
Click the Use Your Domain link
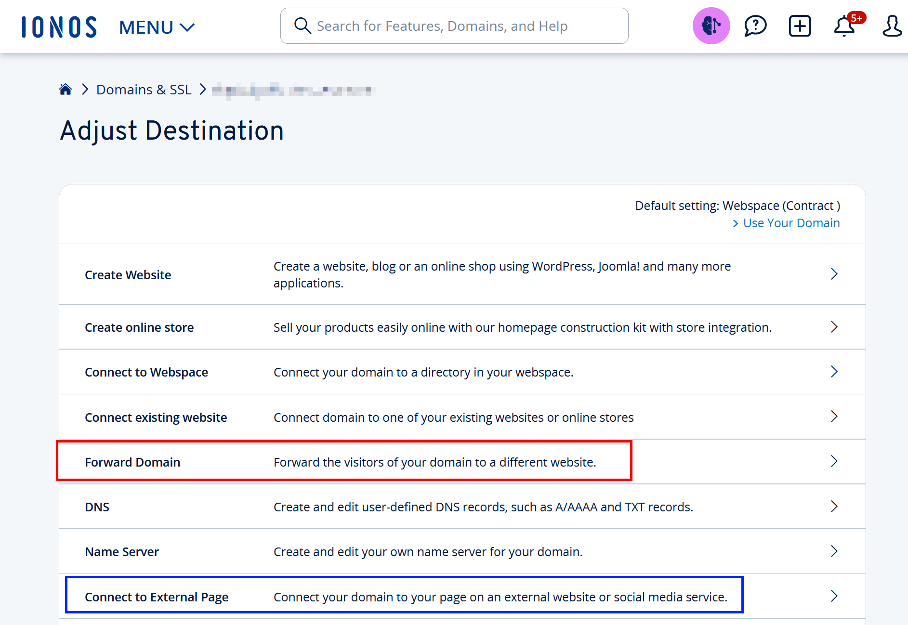coord(791,223)
